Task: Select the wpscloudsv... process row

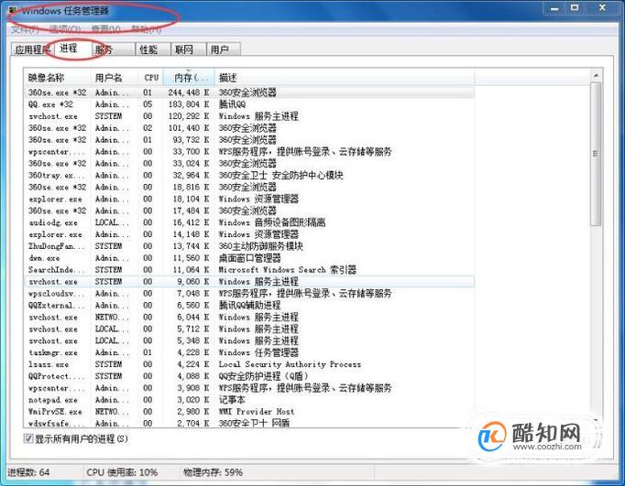Action: point(249,294)
